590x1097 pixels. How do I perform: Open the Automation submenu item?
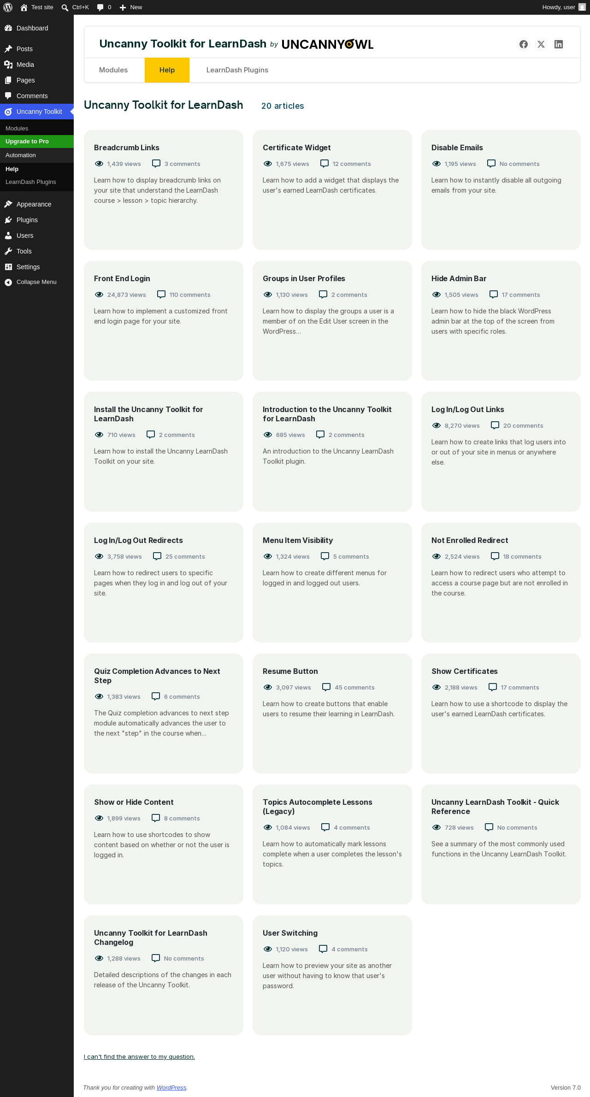pos(37,155)
